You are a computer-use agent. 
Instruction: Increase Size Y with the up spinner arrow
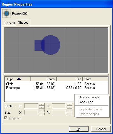(x=69, y=111)
